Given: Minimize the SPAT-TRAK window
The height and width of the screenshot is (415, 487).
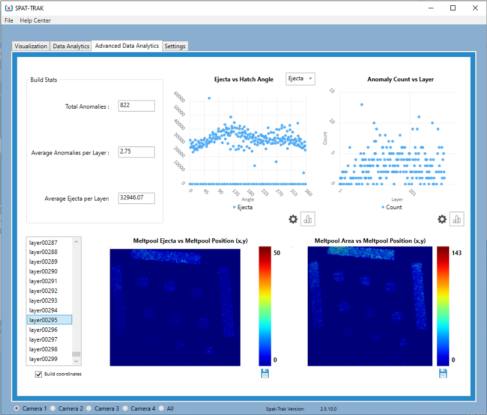Looking at the screenshot, I should (x=431, y=8).
